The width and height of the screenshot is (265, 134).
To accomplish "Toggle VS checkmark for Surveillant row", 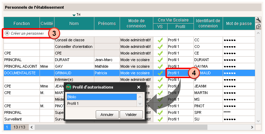I will click(160, 119).
